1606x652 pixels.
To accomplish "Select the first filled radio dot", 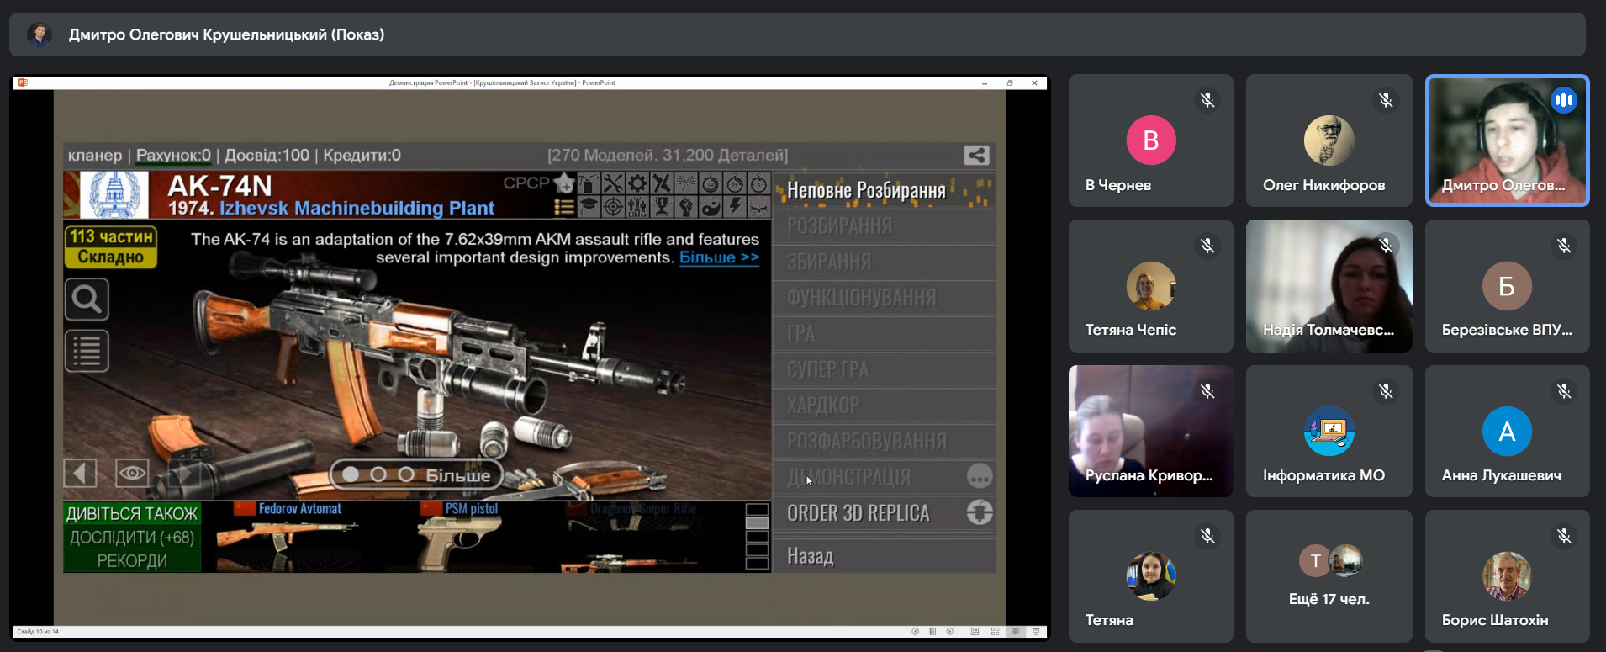I will click(351, 475).
